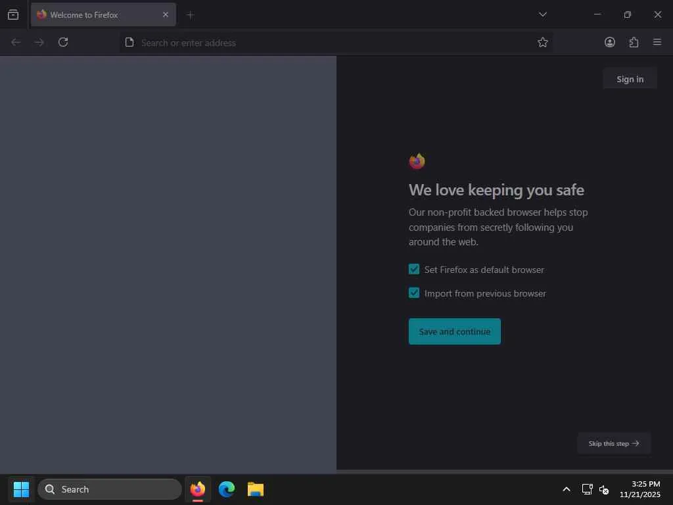This screenshot has height=505, width=673.
Task: Open the Firefox View recent browsing icon
Action: [13, 14]
